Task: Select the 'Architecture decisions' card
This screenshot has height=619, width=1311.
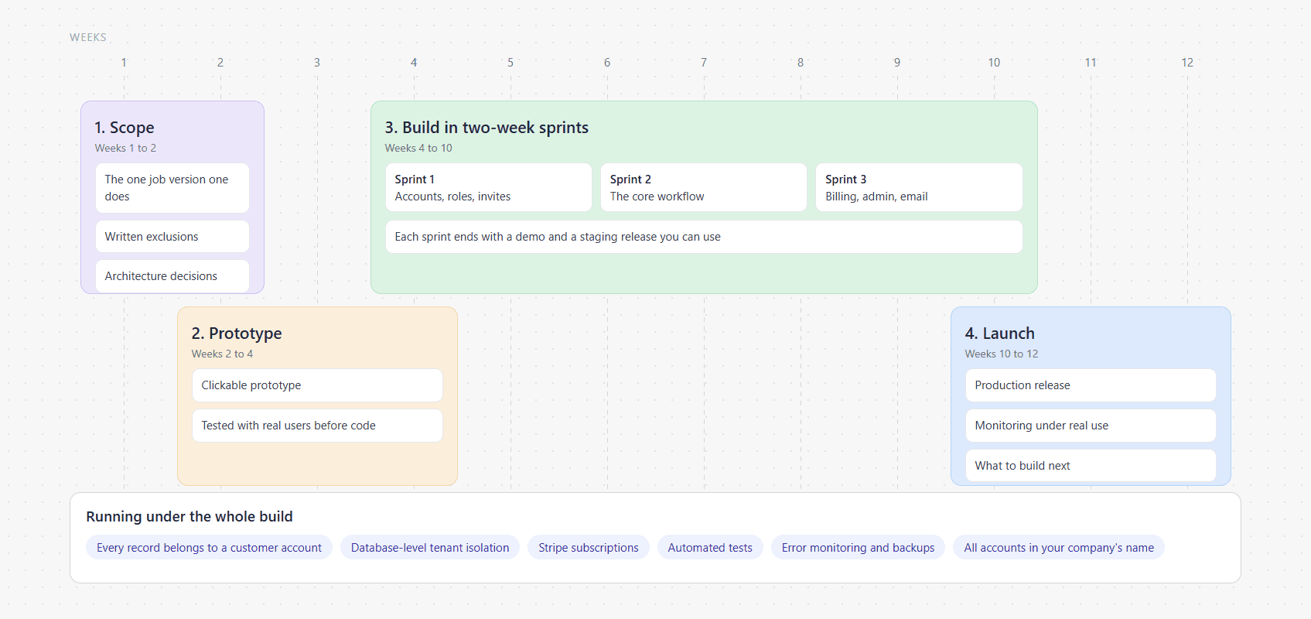Action: [x=172, y=276]
